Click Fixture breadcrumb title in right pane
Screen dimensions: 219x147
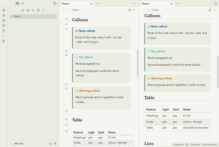(x=155, y=10)
